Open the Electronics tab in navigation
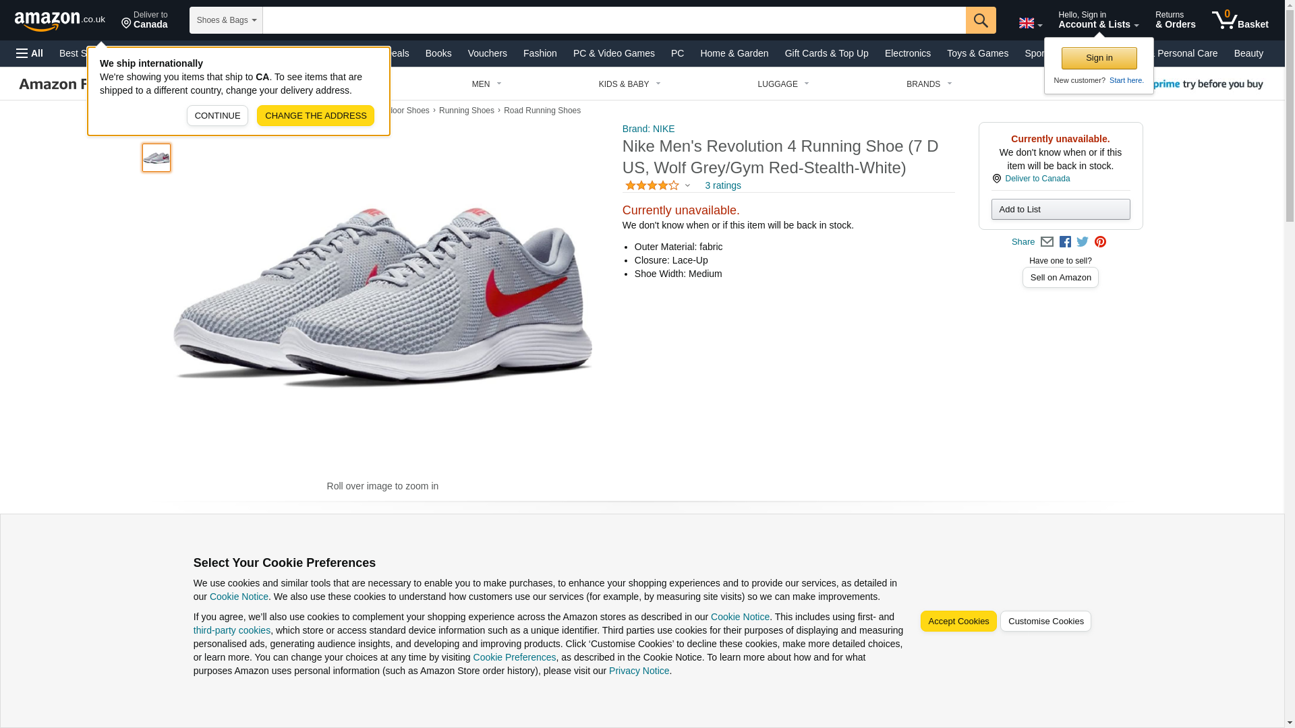Image resolution: width=1295 pixels, height=728 pixels. (x=907, y=53)
